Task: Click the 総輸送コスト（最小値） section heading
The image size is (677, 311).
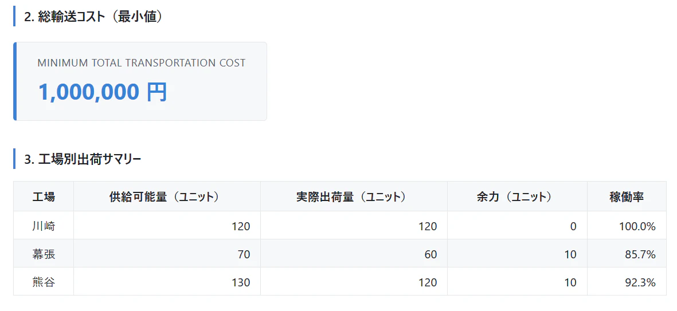Action: tap(93, 17)
